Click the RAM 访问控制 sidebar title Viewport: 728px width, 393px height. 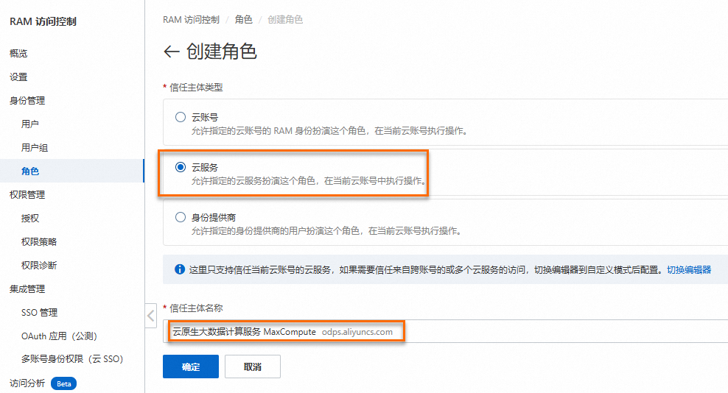43,21
